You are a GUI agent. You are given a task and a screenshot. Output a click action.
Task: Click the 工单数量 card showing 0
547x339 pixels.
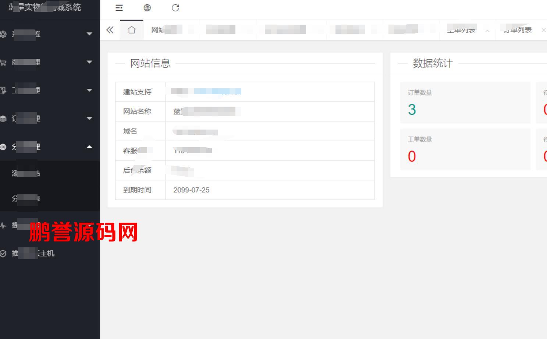point(465,149)
